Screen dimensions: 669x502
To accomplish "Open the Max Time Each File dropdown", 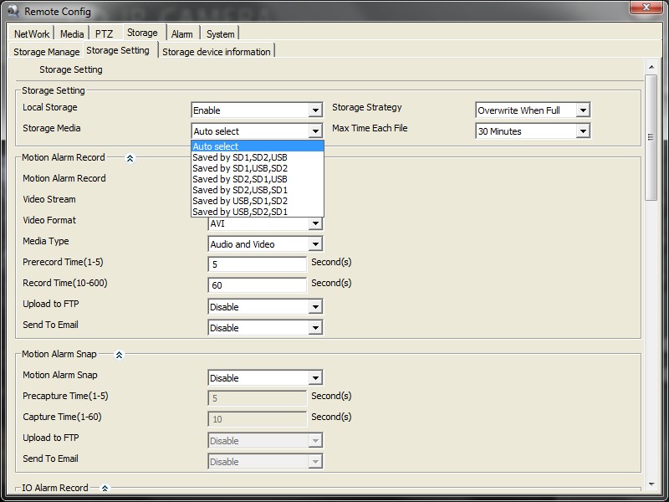I will (x=533, y=131).
